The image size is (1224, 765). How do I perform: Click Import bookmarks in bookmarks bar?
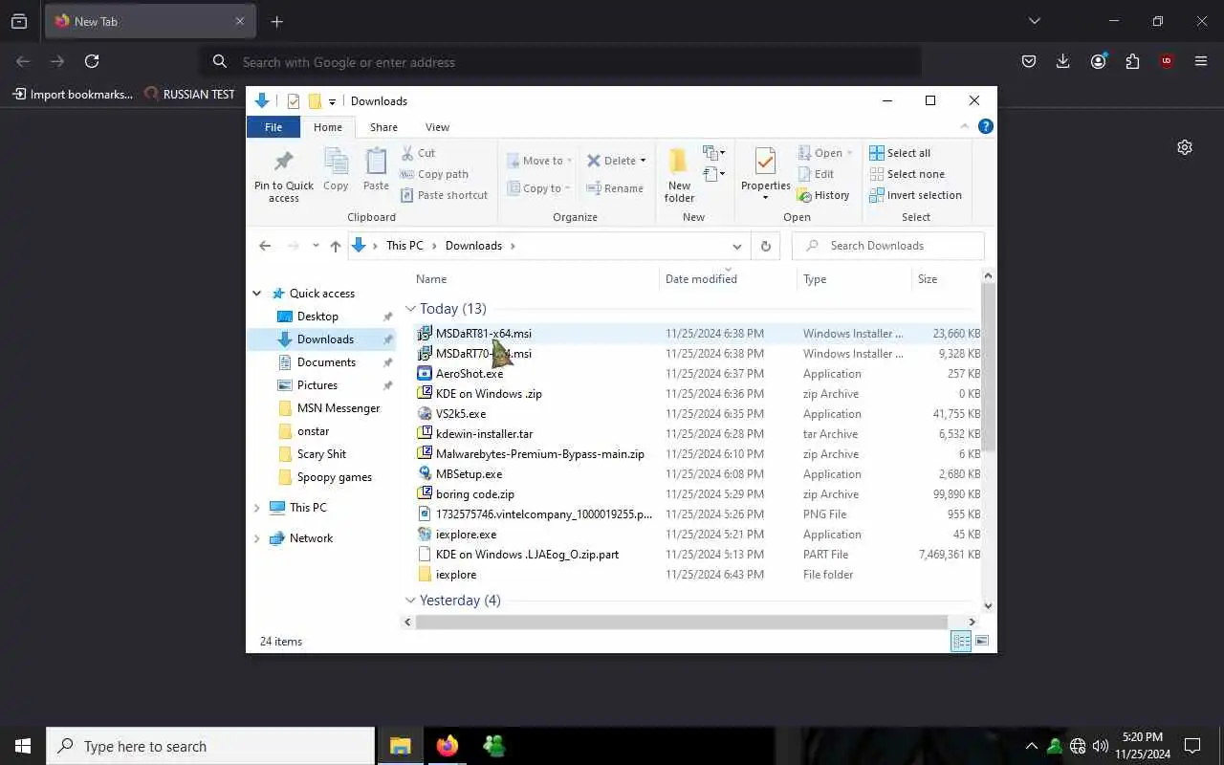(72, 94)
